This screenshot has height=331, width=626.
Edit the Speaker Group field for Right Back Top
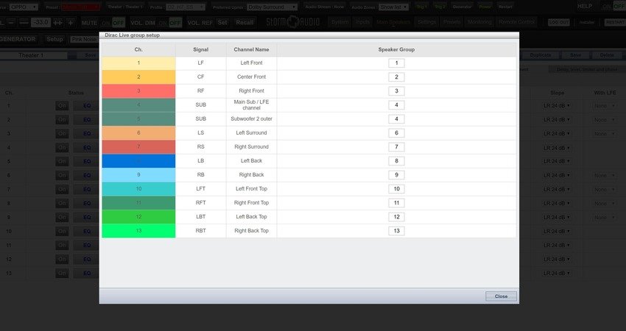coord(396,230)
